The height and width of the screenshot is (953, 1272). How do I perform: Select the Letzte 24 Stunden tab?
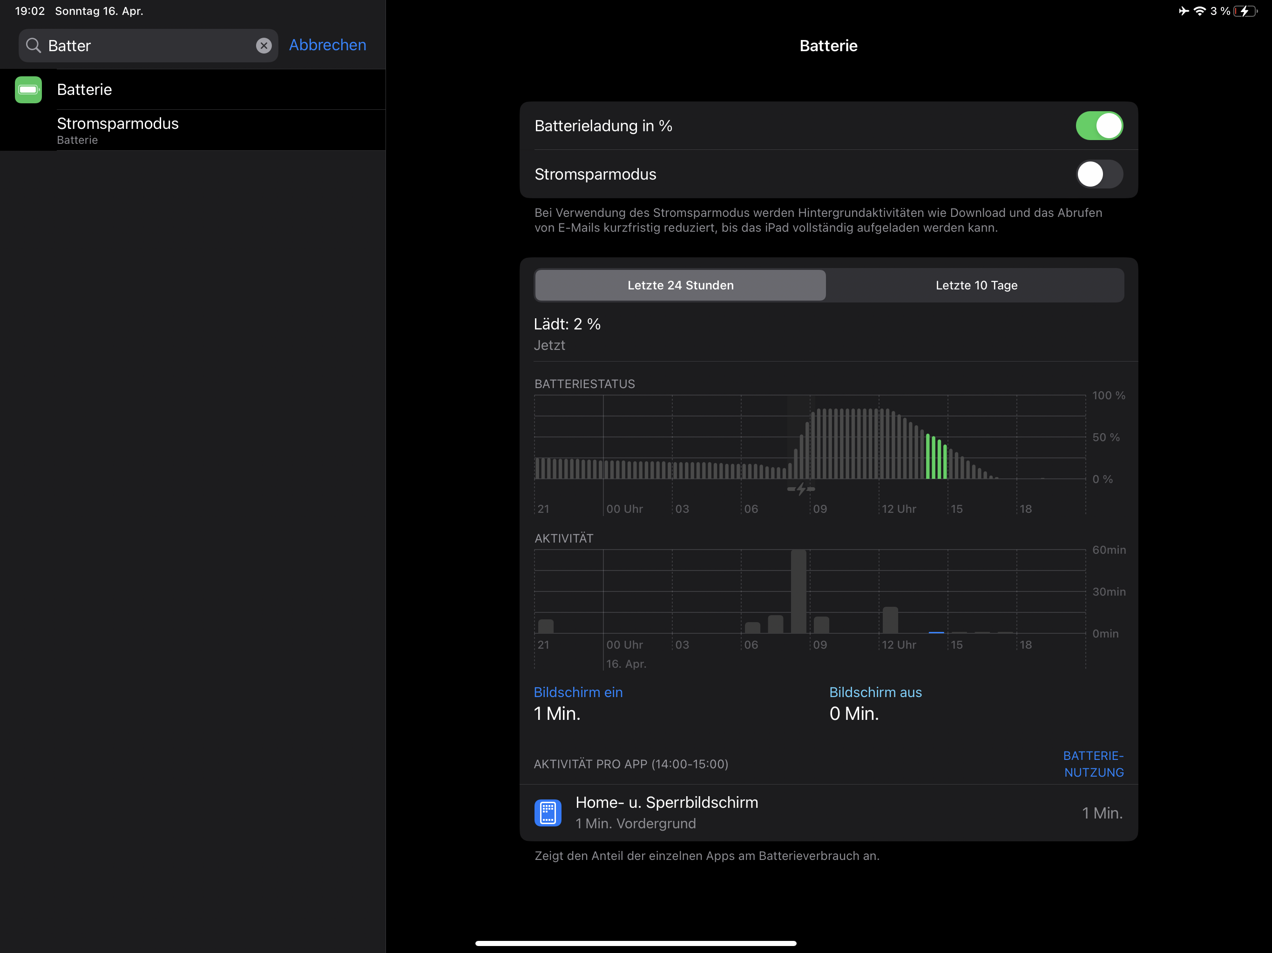680,285
